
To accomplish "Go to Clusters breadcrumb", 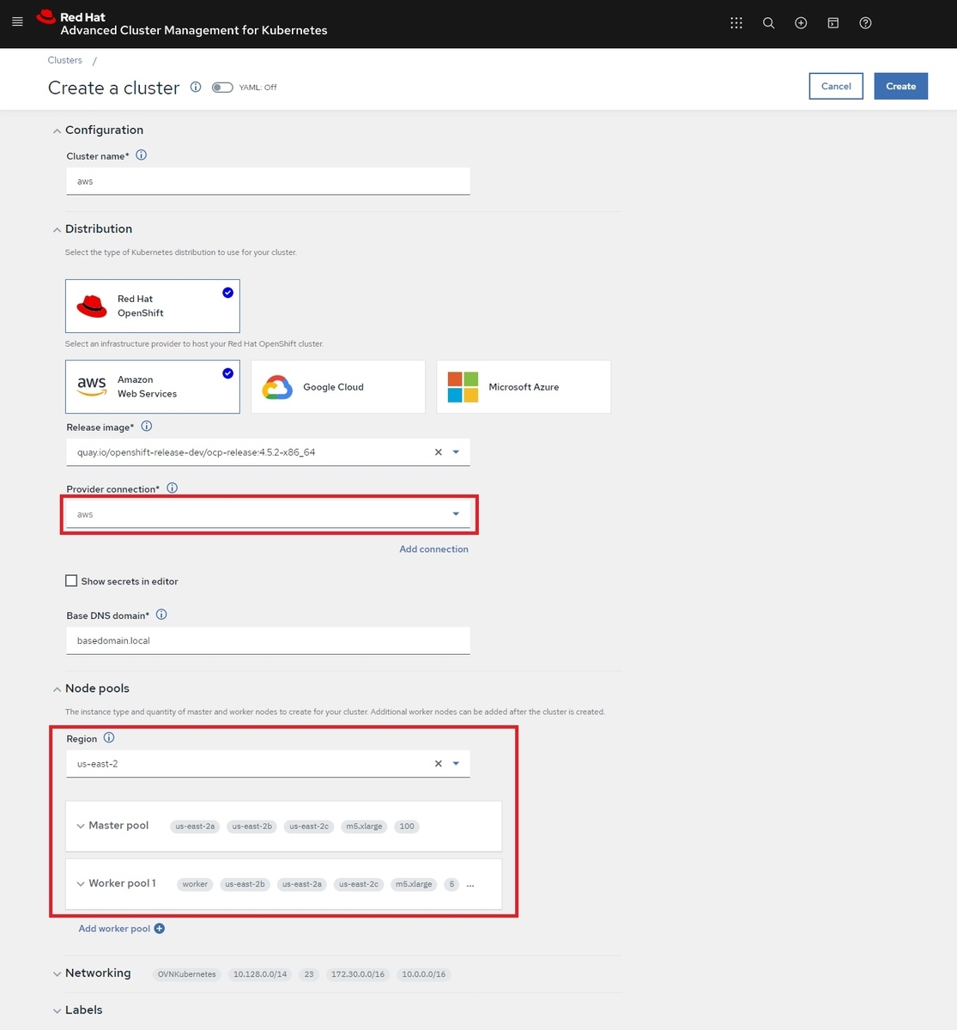I will (x=65, y=60).
